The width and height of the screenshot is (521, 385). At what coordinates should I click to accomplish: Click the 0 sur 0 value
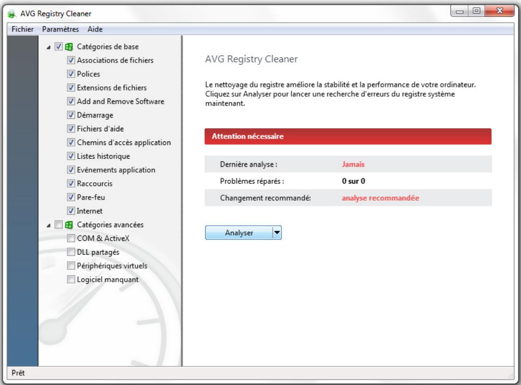click(x=353, y=181)
